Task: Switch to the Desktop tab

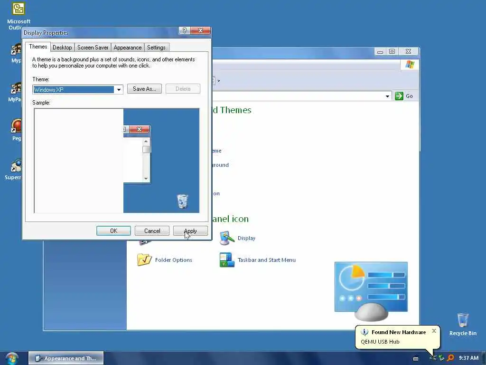Action: 62,48
